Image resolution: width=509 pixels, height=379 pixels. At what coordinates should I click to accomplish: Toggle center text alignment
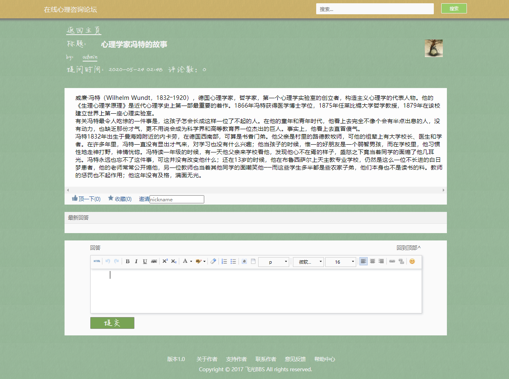tap(372, 261)
